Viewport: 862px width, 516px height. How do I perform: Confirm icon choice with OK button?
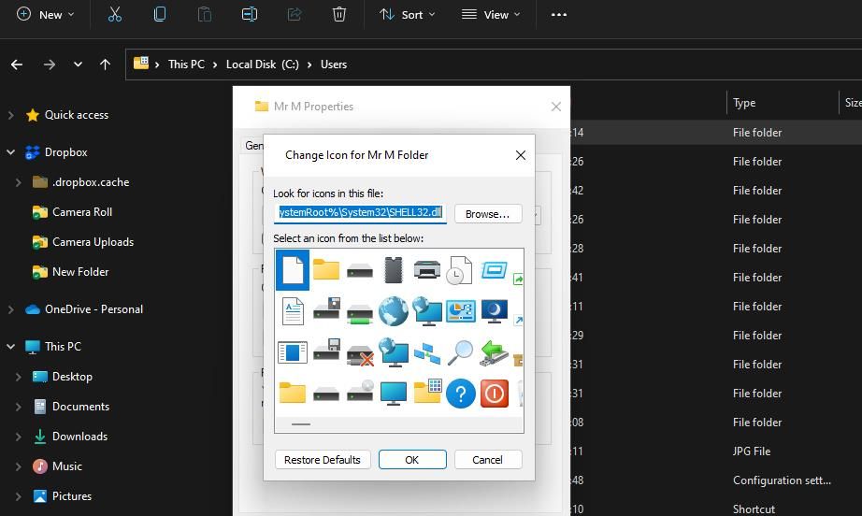point(411,460)
